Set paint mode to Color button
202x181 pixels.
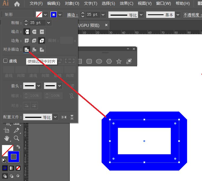5,168
